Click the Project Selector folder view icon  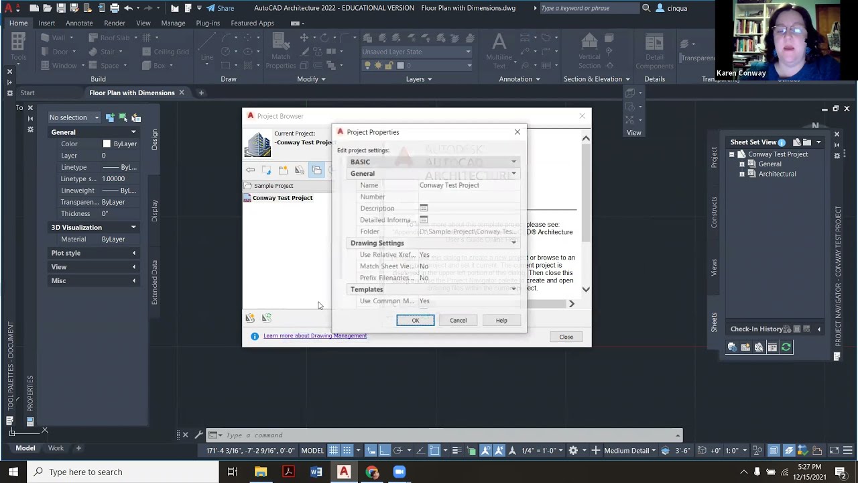(x=316, y=170)
